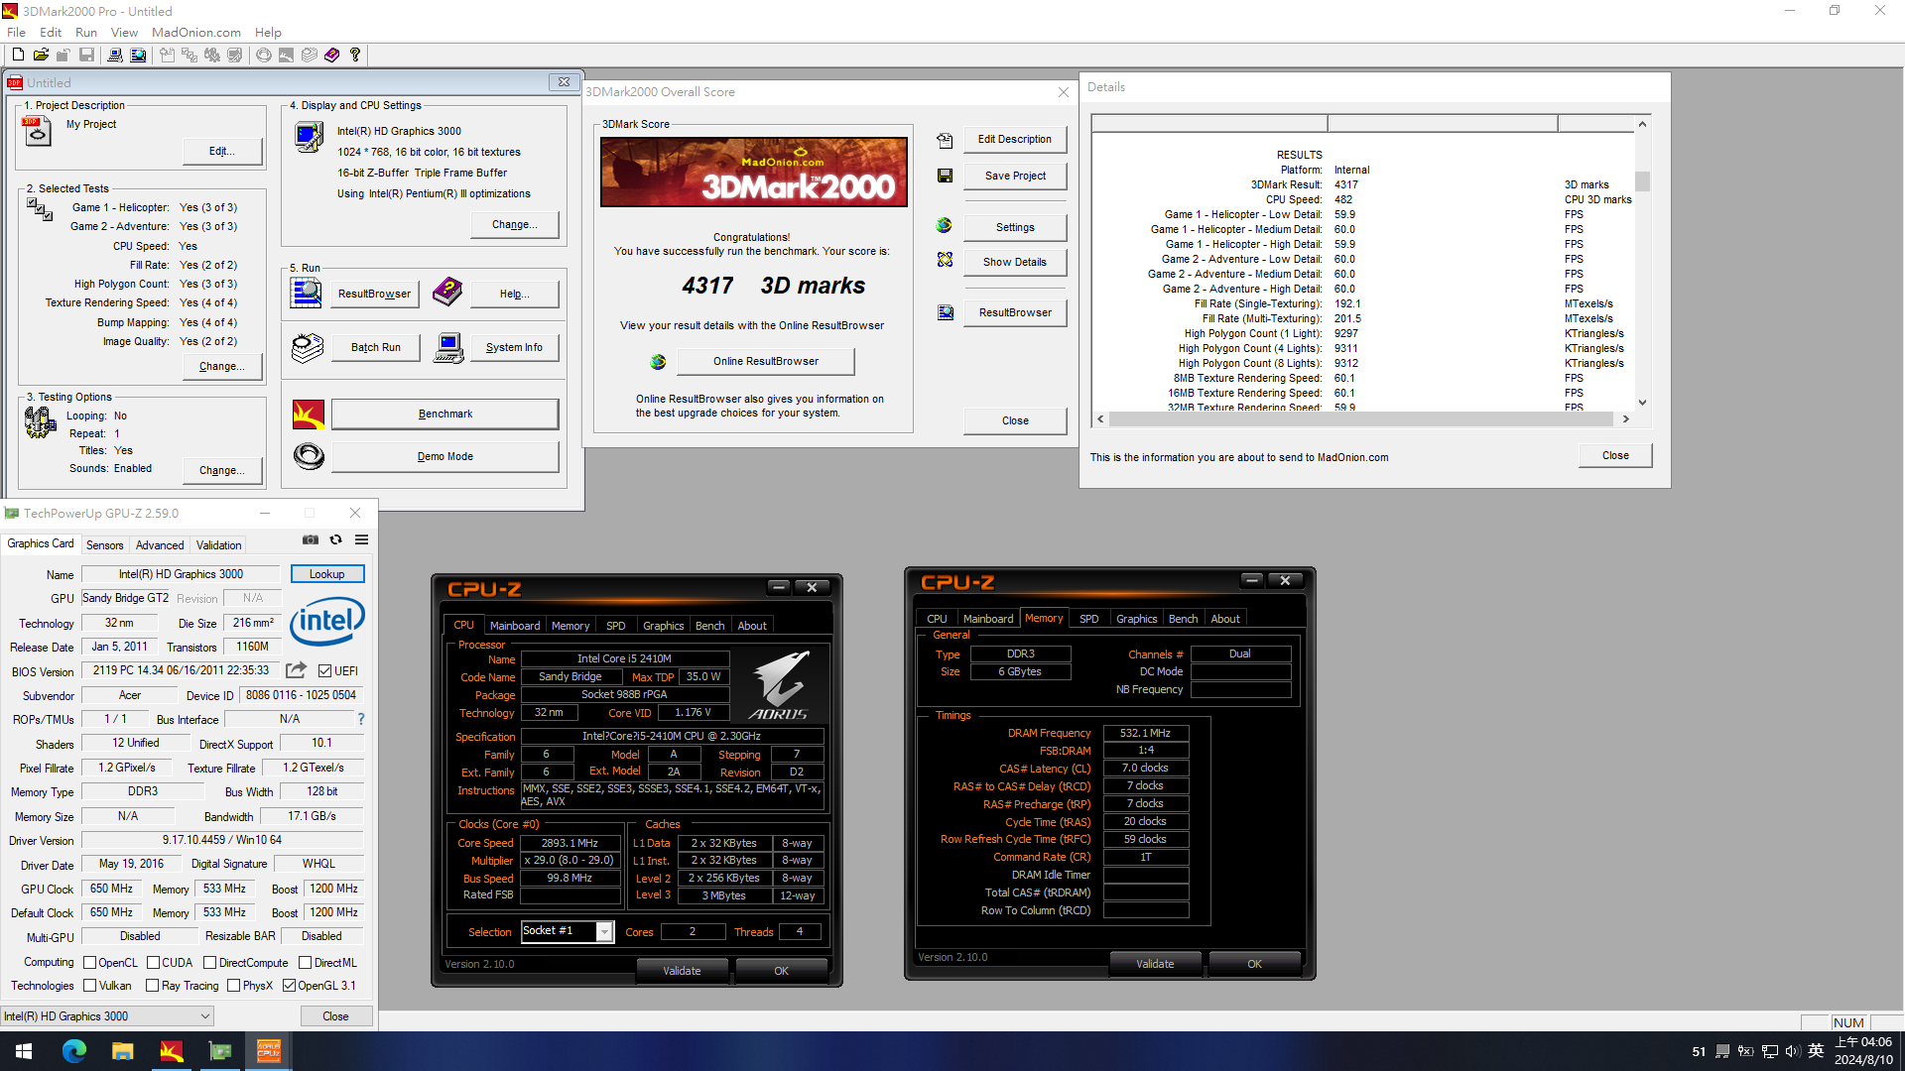1905x1071 pixels.
Task: Open the File menu
Action: [17, 32]
